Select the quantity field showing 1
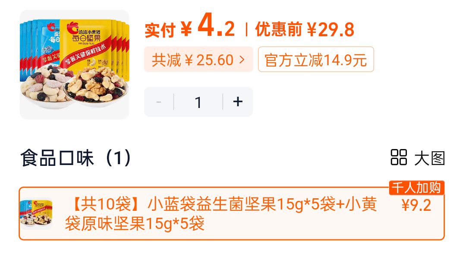This screenshot has height=254, width=466. [198, 102]
